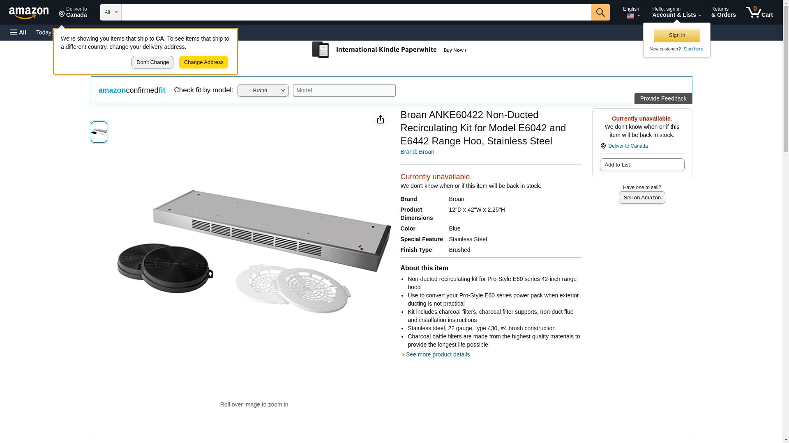Click the share icon on product image
The width and height of the screenshot is (789, 443).
(380, 119)
